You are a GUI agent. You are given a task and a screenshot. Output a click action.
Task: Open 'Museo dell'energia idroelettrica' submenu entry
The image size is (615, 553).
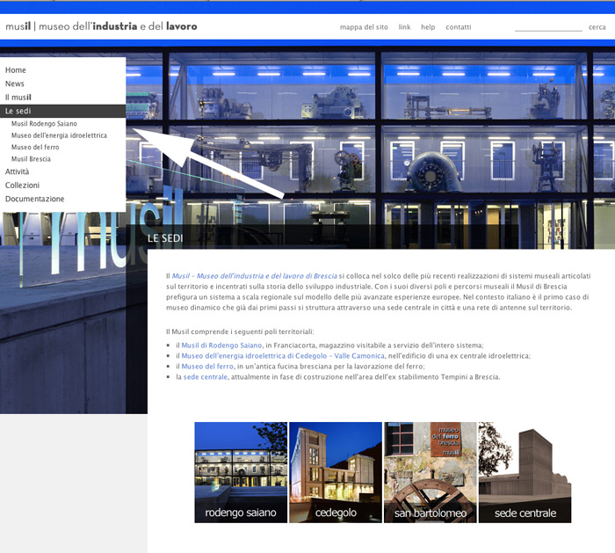(x=59, y=135)
